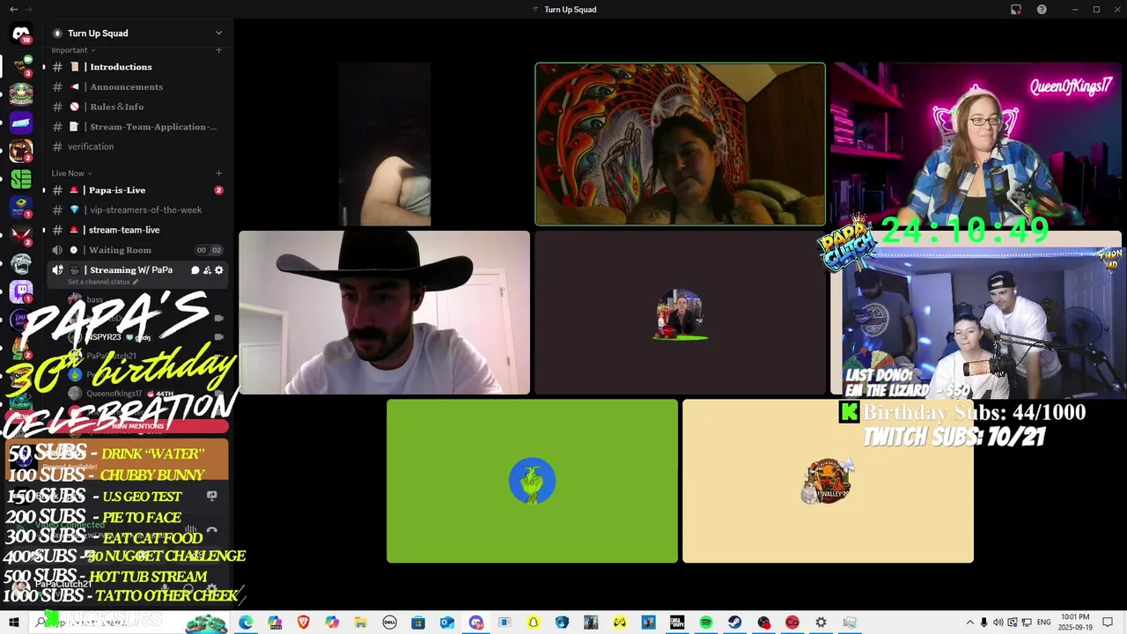Add channel to Important category
This screenshot has height=634, width=1127.
pyautogui.click(x=218, y=50)
